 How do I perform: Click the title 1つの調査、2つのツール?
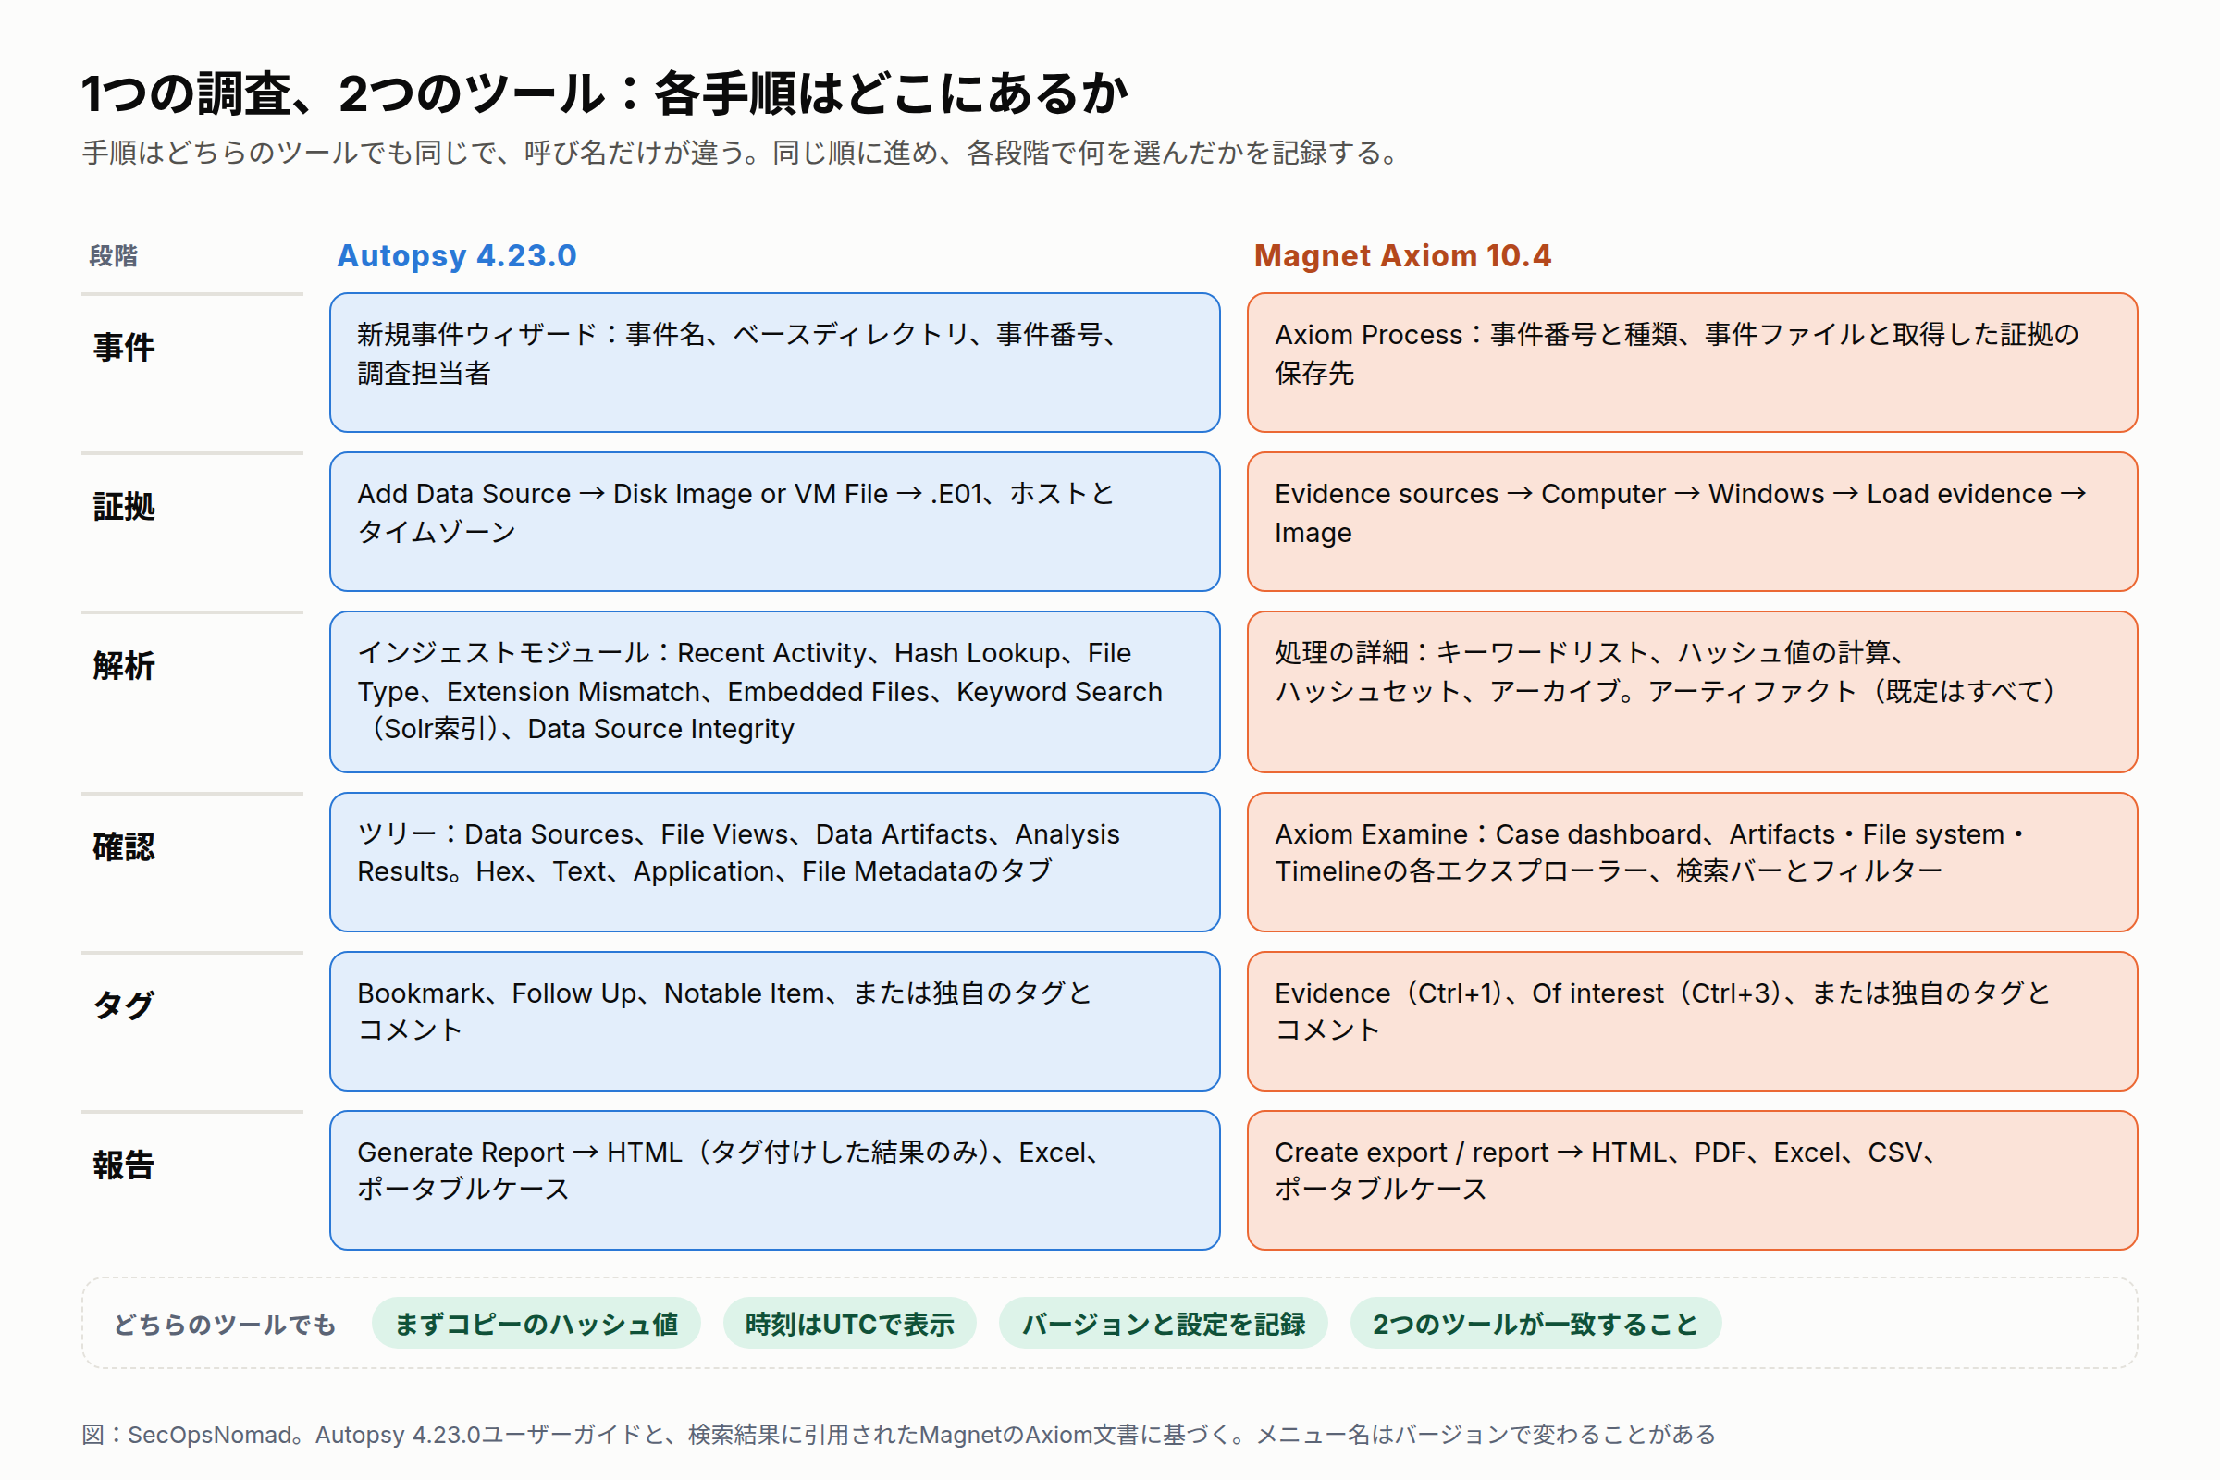[x=605, y=93]
